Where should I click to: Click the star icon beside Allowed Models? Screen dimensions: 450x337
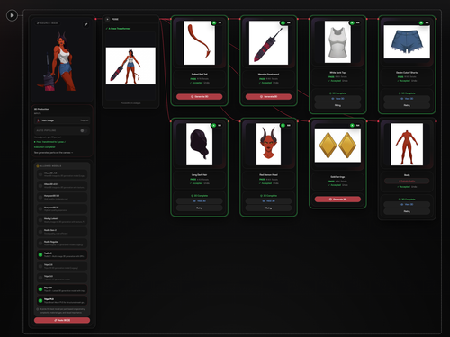pos(38,166)
